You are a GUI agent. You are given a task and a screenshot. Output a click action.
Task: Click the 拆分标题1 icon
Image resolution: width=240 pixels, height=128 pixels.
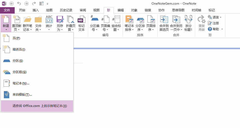click(188, 19)
